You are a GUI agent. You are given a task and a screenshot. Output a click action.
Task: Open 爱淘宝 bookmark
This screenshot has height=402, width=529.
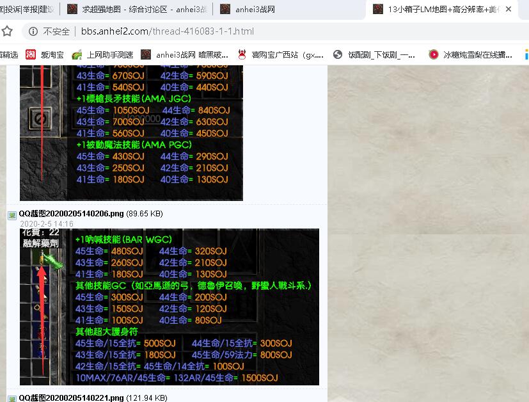coord(45,55)
